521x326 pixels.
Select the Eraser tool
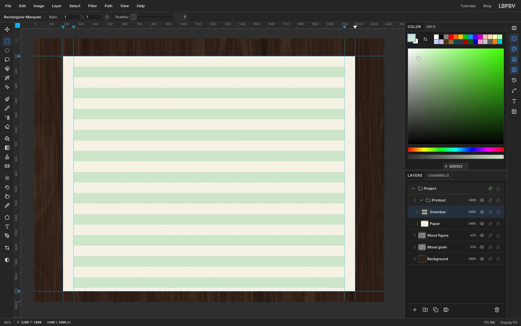[x=7, y=126]
